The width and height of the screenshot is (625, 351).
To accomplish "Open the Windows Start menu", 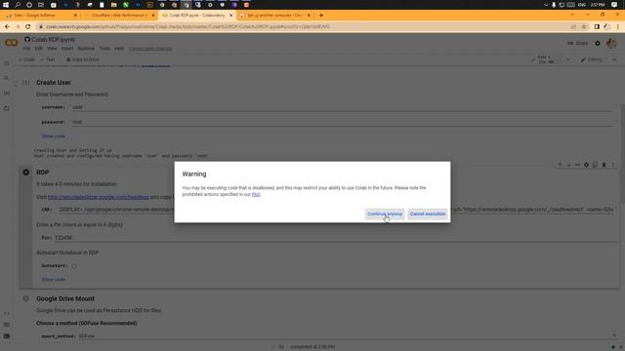I will (6, 5).
